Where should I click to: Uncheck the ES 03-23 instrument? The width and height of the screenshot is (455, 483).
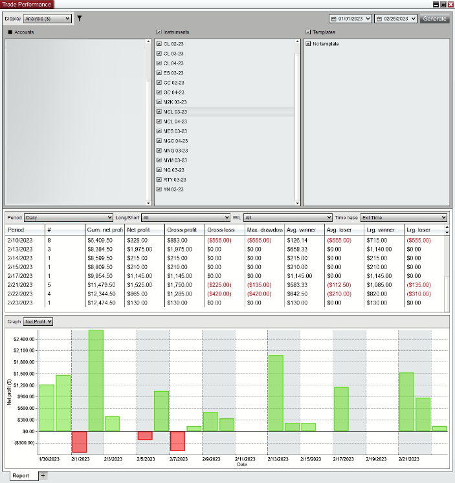(x=159, y=73)
